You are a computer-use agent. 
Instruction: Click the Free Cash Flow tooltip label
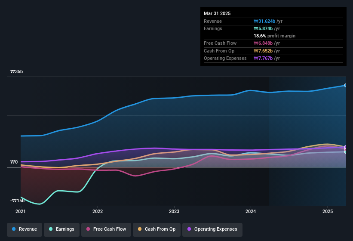click(x=220, y=43)
